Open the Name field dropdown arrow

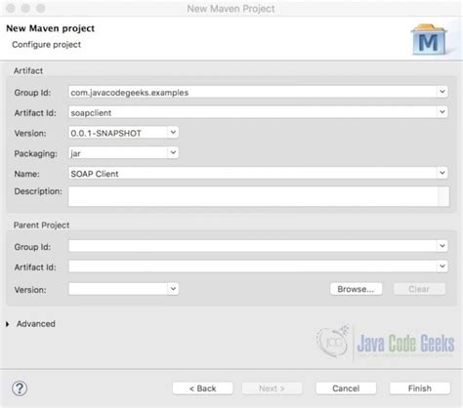click(442, 173)
